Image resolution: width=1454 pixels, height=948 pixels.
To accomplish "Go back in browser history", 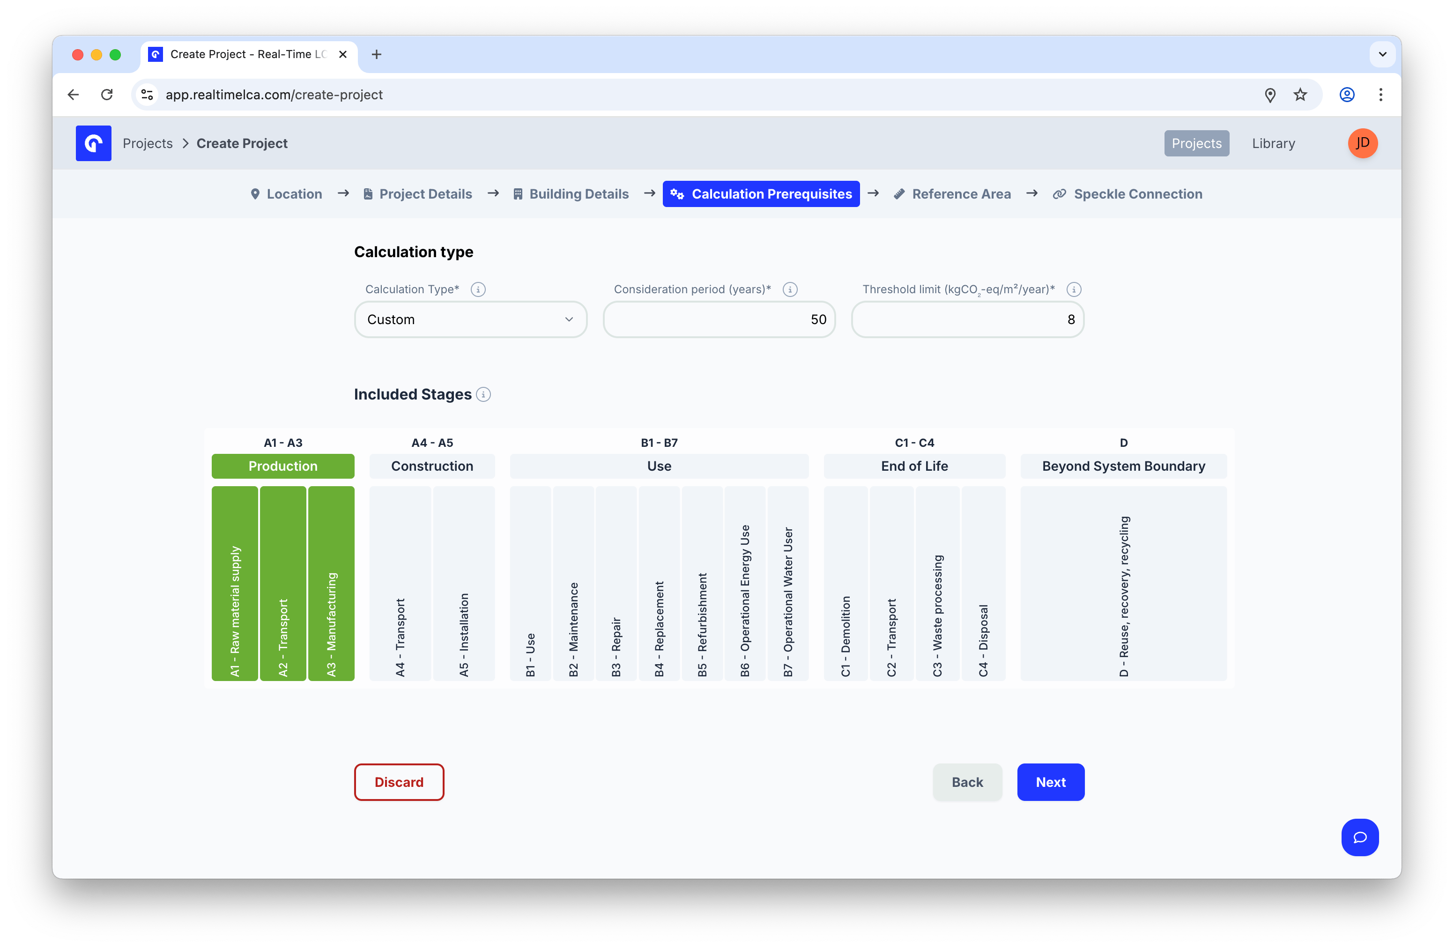I will [74, 95].
